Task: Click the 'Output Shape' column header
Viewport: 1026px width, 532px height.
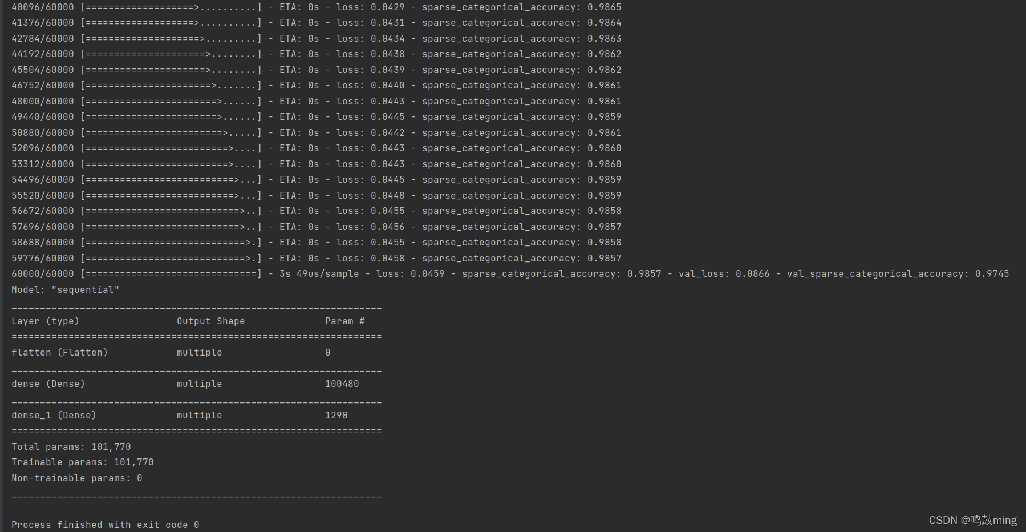Action: click(x=211, y=321)
